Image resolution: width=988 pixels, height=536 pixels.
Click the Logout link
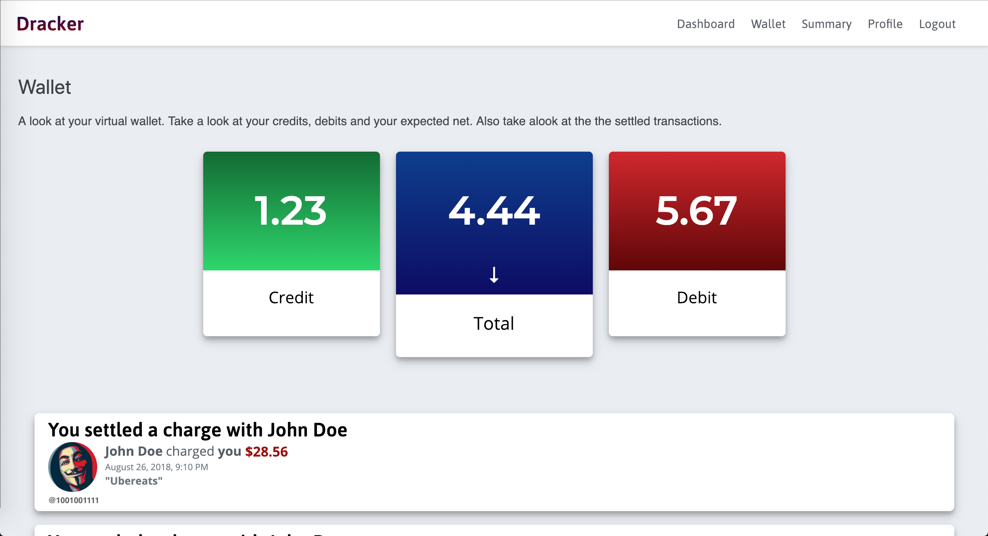tap(937, 24)
